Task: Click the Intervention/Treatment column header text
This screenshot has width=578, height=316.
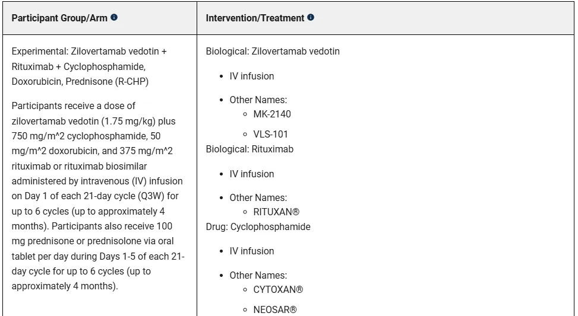Action: [x=255, y=18]
